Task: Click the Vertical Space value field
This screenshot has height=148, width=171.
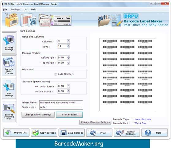Action: click(x=62, y=91)
